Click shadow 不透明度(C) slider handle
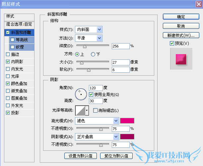This screenshot has height=166, width=203. pyautogui.click(x=101, y=145)
